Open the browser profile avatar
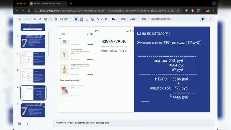The image size is (231, 130). [x=208, y=10]
